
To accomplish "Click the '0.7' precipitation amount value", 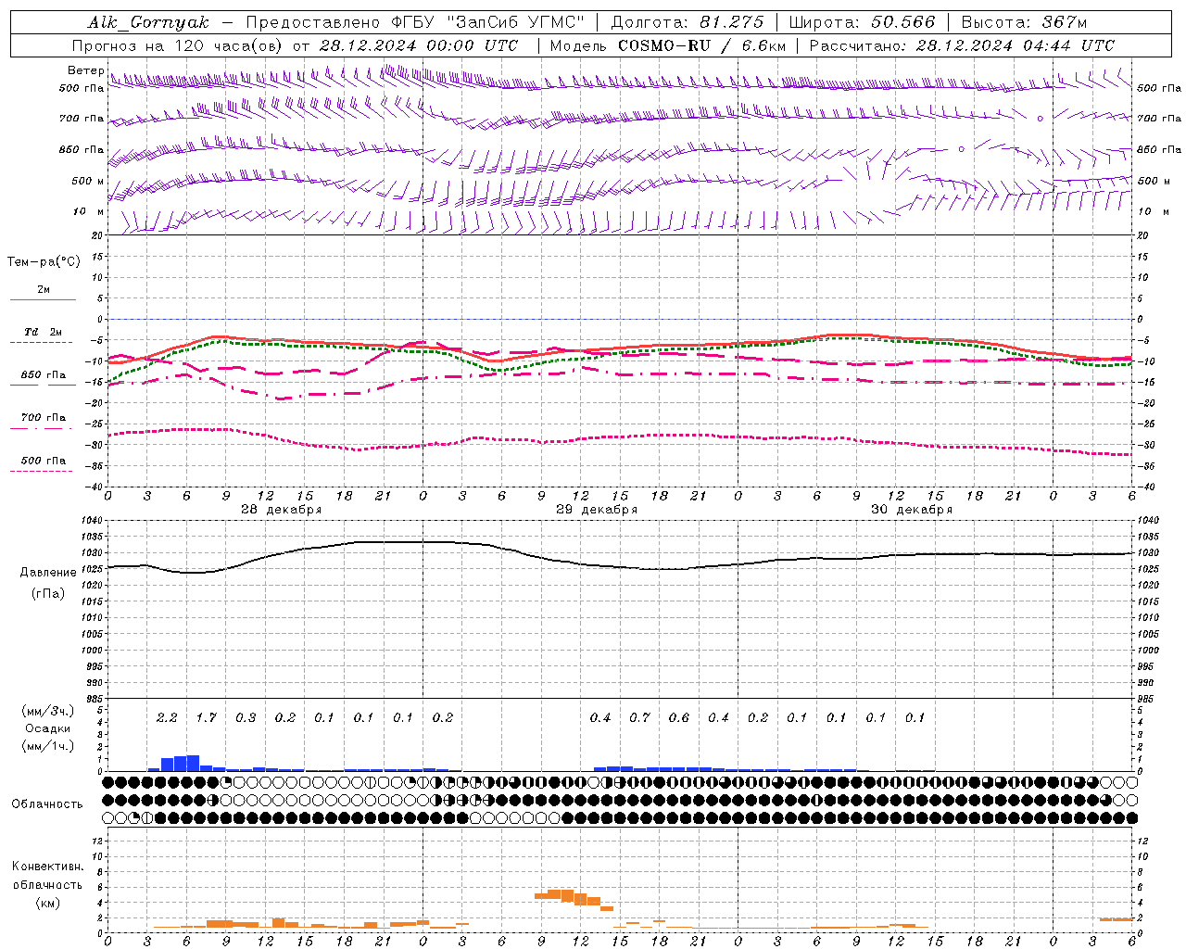I will pyautogui.click(x=639, y=717).
